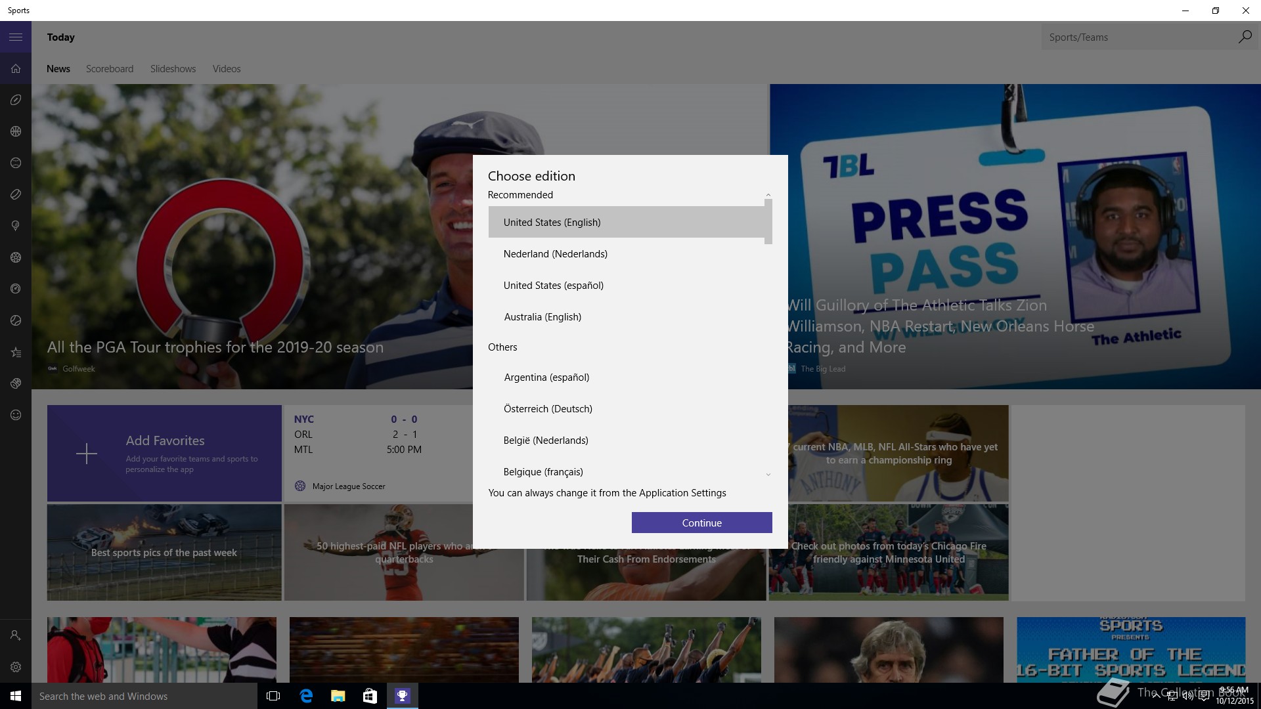Screen dimensions: 1261x709
Task: Open All-Stars without championship ring article
Action: (x=898, y=454)
